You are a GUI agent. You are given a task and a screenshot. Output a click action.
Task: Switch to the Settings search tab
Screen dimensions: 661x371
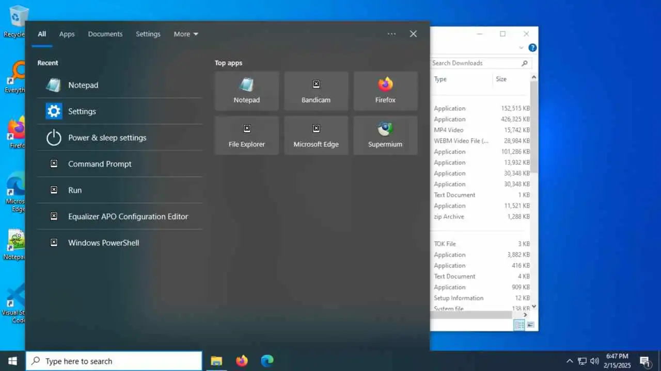point(148,34)
